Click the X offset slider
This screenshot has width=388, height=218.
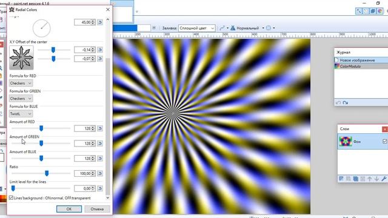54,50
